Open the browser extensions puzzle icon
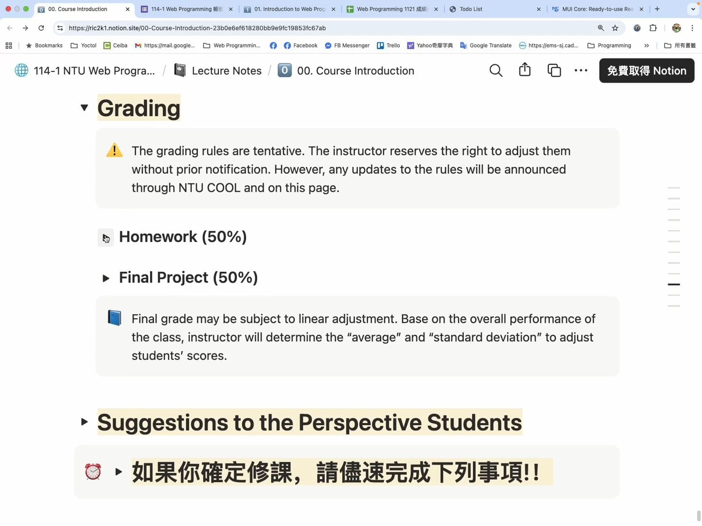 point(653,28)
